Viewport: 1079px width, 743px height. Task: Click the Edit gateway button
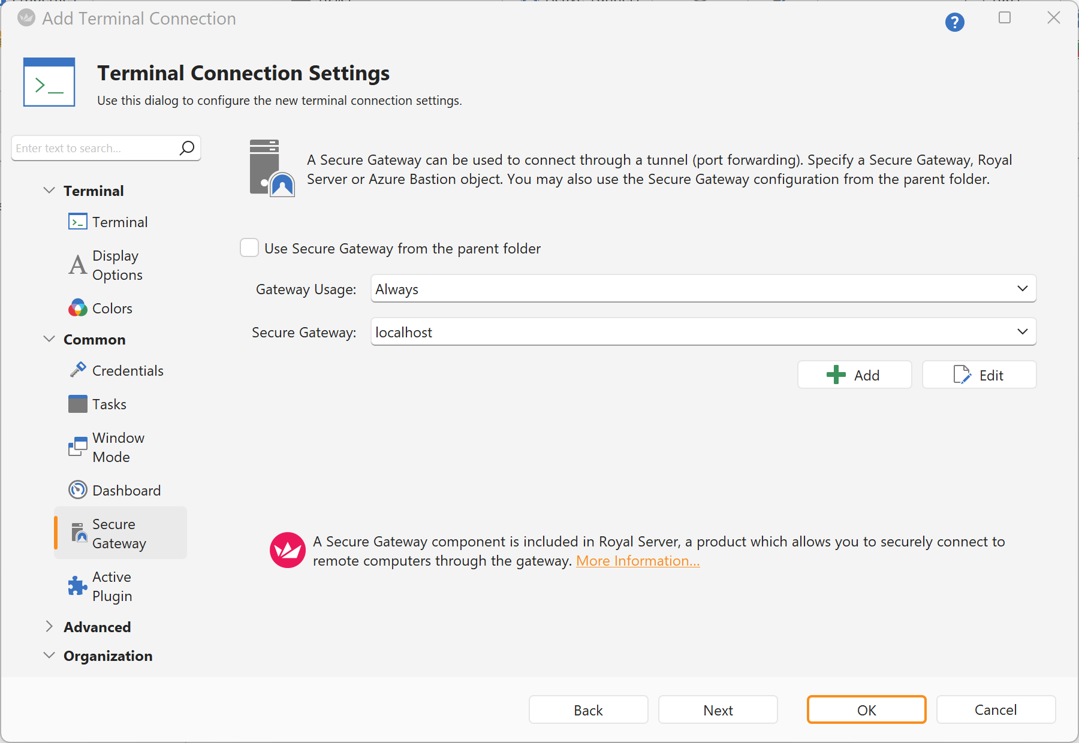tap(978, 375)
